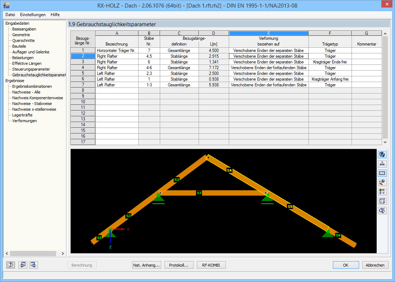Viewport: 395px width, 282px height.
Task: Select the view in X-direction icon
Action: tap(382, 163)
